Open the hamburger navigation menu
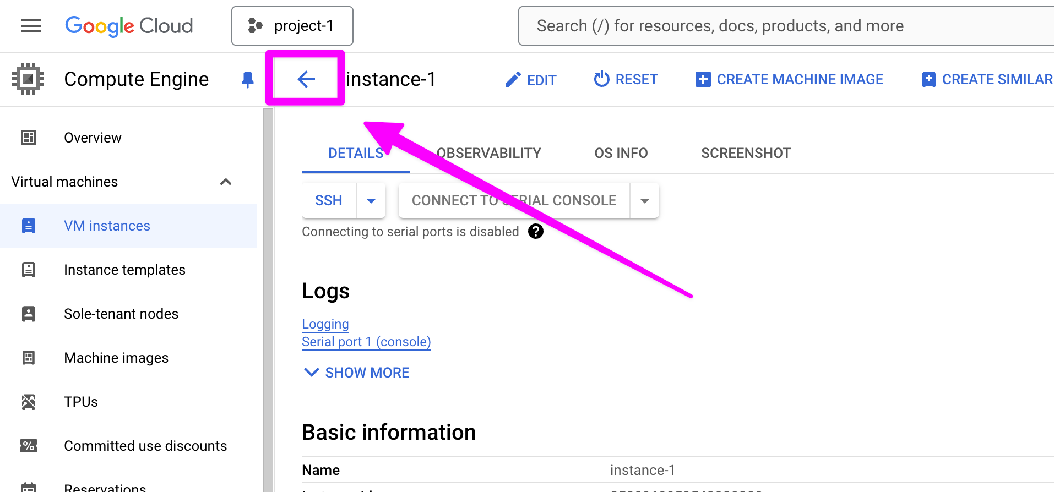1054x492 pixels. (x=31, y=26)
